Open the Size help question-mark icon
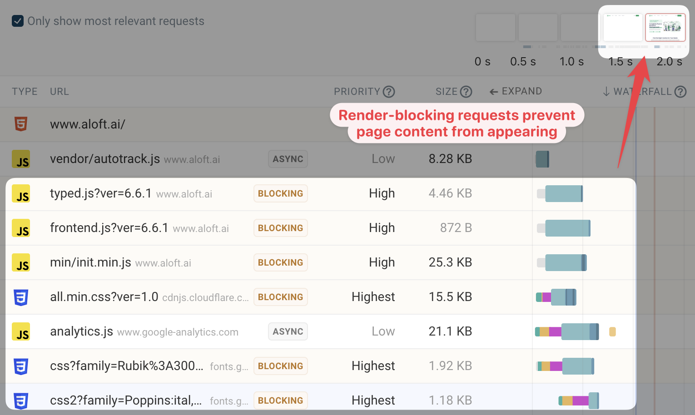695x415 pixels. [466, 92]
